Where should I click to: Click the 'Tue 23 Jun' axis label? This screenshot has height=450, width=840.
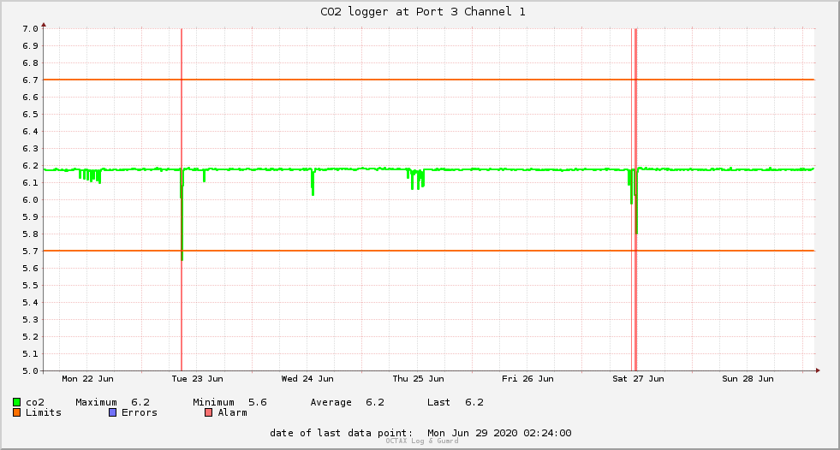point(197,378)
